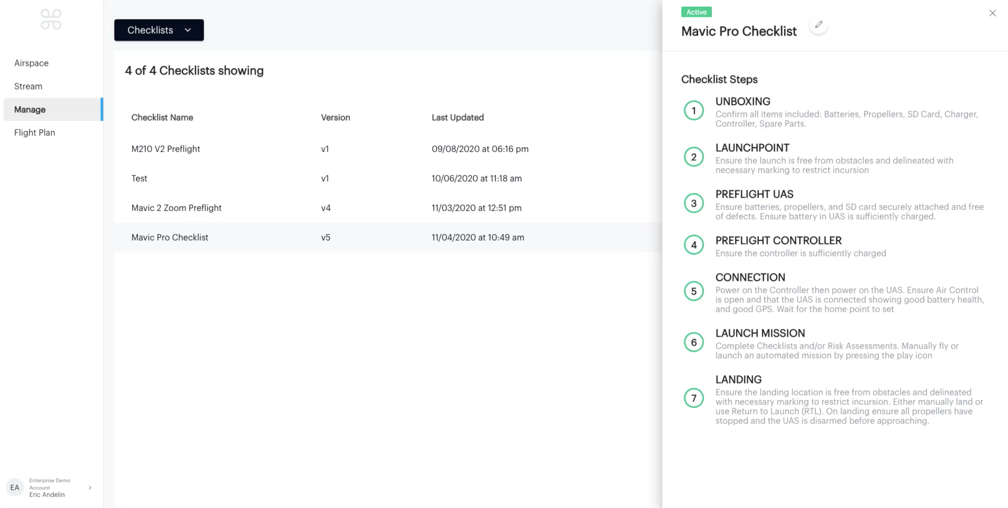Click step 4 circle for PREFLIGHT CONTROLLER
This screenshot has width=1008, height=508.
point(693,245)
